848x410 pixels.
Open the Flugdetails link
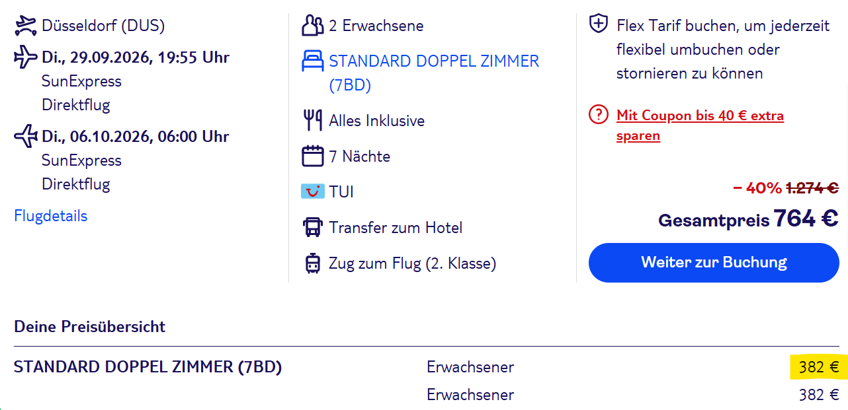[x=50, y=216]
